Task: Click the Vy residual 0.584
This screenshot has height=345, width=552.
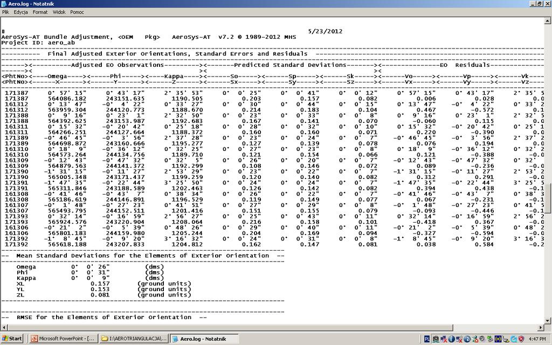Action: [x=484, y=244]
